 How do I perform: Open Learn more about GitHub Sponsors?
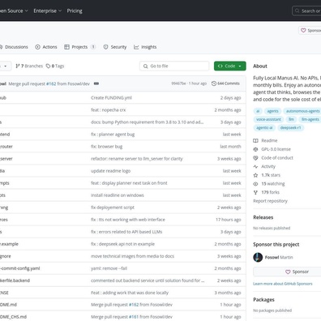point(283,284)
